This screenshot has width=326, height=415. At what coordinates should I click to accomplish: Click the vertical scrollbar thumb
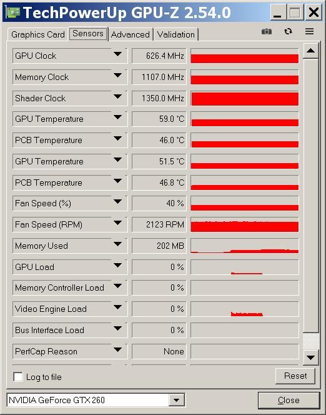pyautogui.click(x=310, y=341)
